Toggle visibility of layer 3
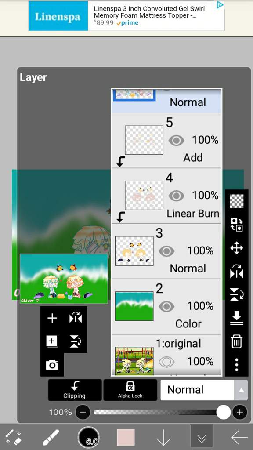 click(x=166, y=251)
